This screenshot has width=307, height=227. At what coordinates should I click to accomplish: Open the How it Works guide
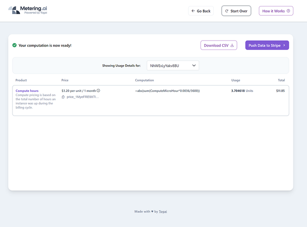pyautogui.click(x=276, y=11)
